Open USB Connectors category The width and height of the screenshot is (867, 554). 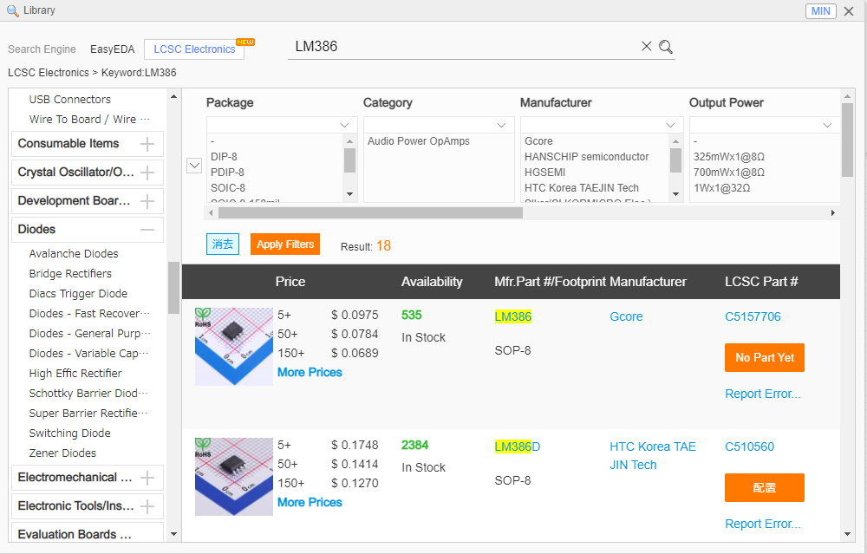(69, 100)
